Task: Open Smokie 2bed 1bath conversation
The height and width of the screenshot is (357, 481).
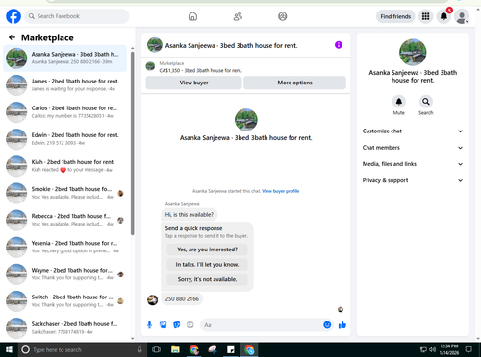Action: [x=65, y=193]
